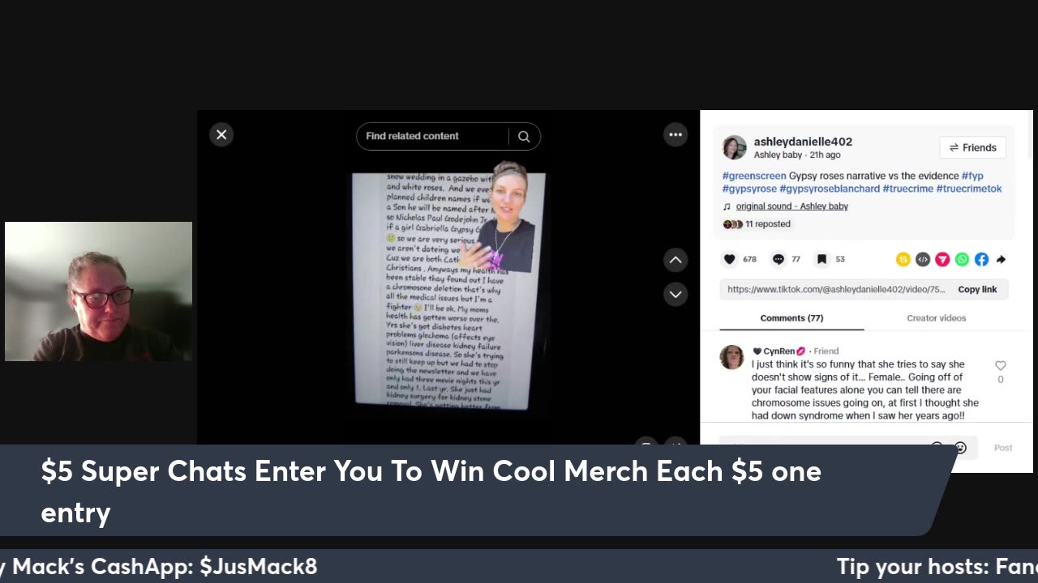Share via WhatsApp icon

[962, 259]
